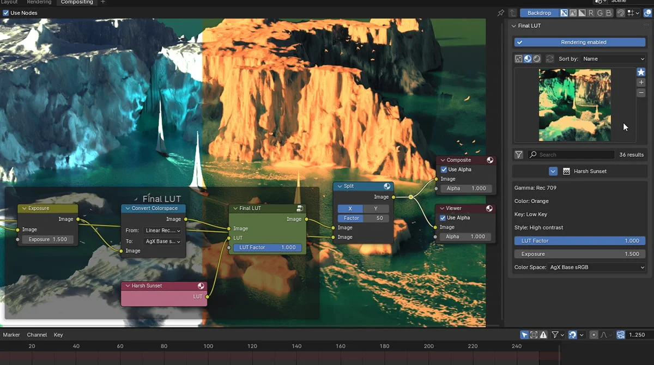Toggle Use Alpha on the Viewer node
Screen dimensions: 654x365
click(x=444, y=217)
